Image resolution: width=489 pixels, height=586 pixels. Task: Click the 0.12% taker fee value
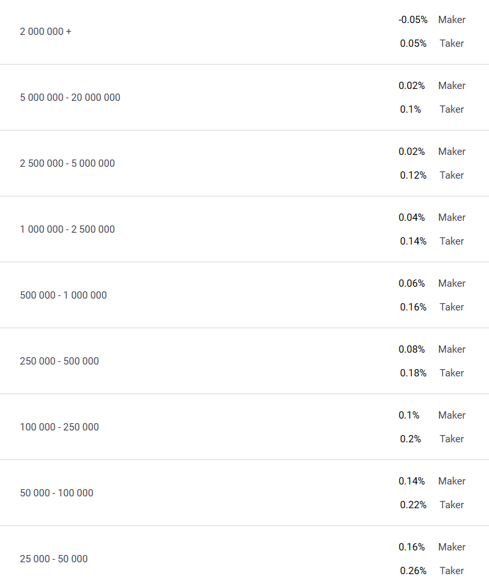click(x=413, y=175)
